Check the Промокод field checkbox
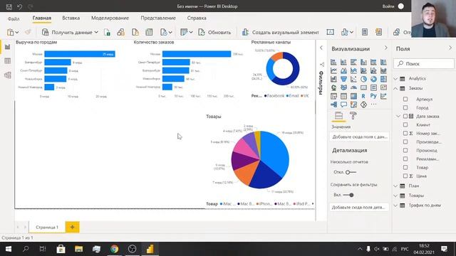The image size is (456, 256). coord(405,150)
